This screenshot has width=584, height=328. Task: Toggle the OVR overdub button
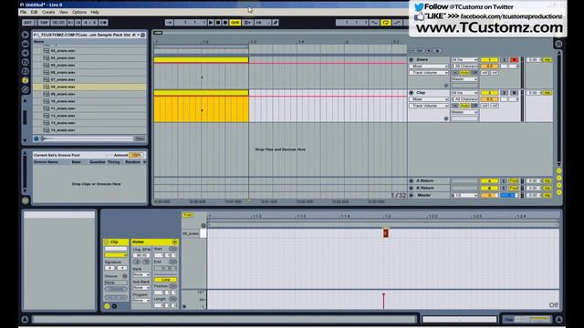[x=235, y=23]
